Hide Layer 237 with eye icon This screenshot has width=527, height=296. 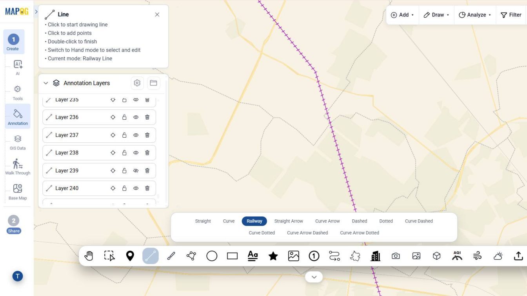click(136, 135)
